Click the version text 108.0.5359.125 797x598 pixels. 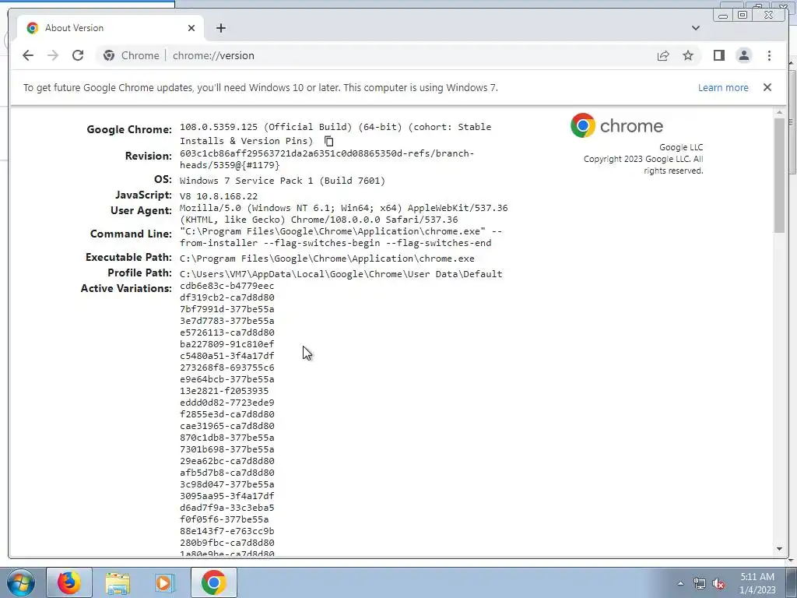point(219,127)
